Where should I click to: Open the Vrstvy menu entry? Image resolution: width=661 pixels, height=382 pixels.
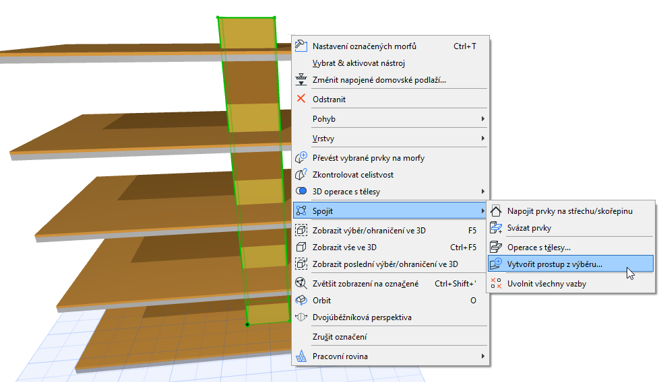coord(390,138)
